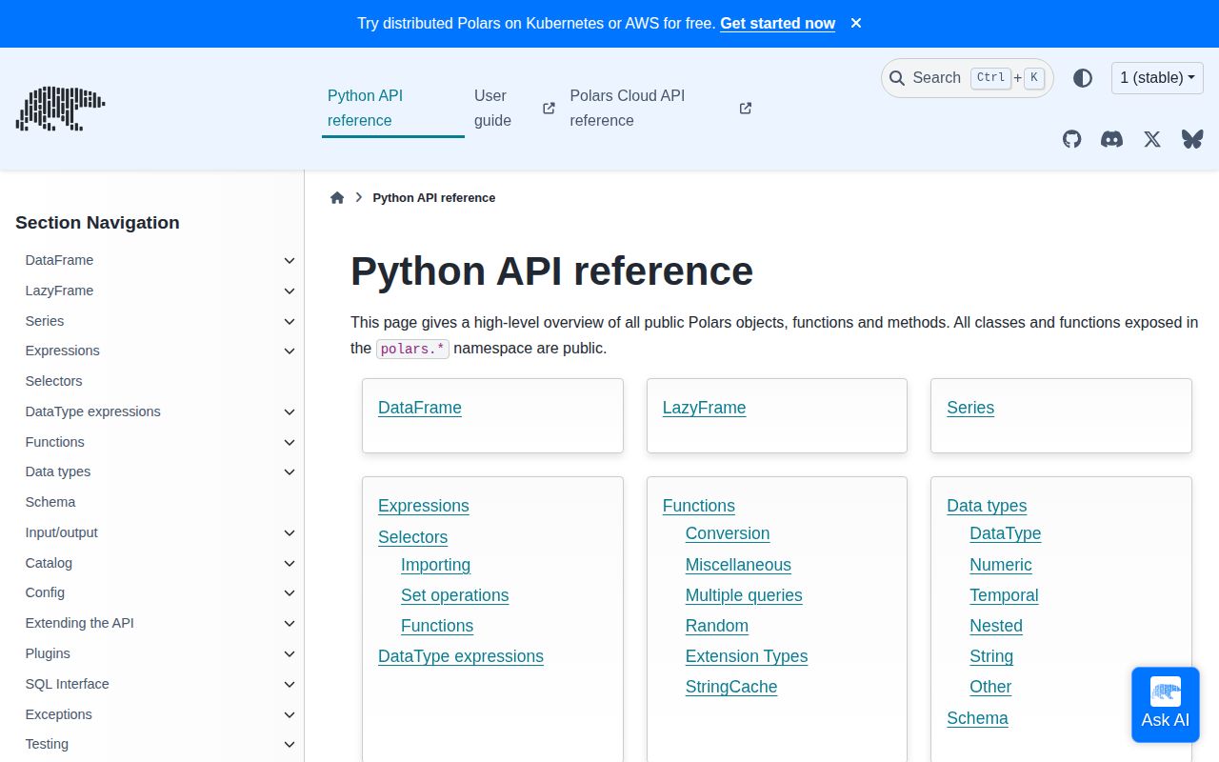This screenshot has width=1219, height=762.
Task: Expand the Catalog sidebar chevron
Action: point(290,563)
